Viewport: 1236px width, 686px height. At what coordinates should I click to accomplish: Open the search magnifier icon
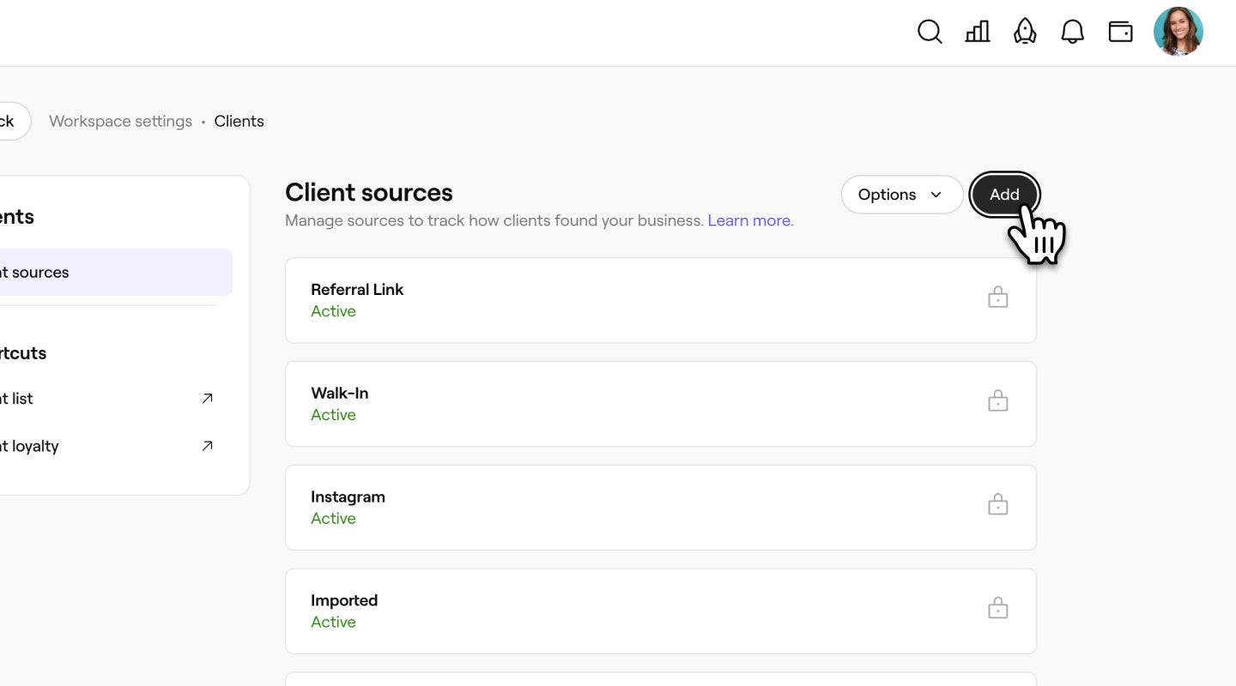coord(930,32)
